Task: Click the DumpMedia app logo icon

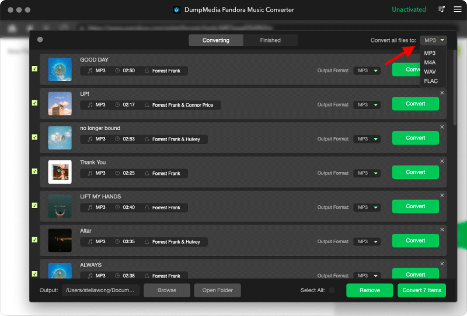Action: [x=177, y=10]
